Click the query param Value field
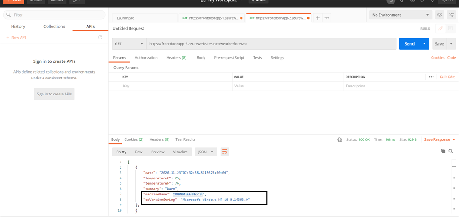459x217 pixels. pos(288,86)
